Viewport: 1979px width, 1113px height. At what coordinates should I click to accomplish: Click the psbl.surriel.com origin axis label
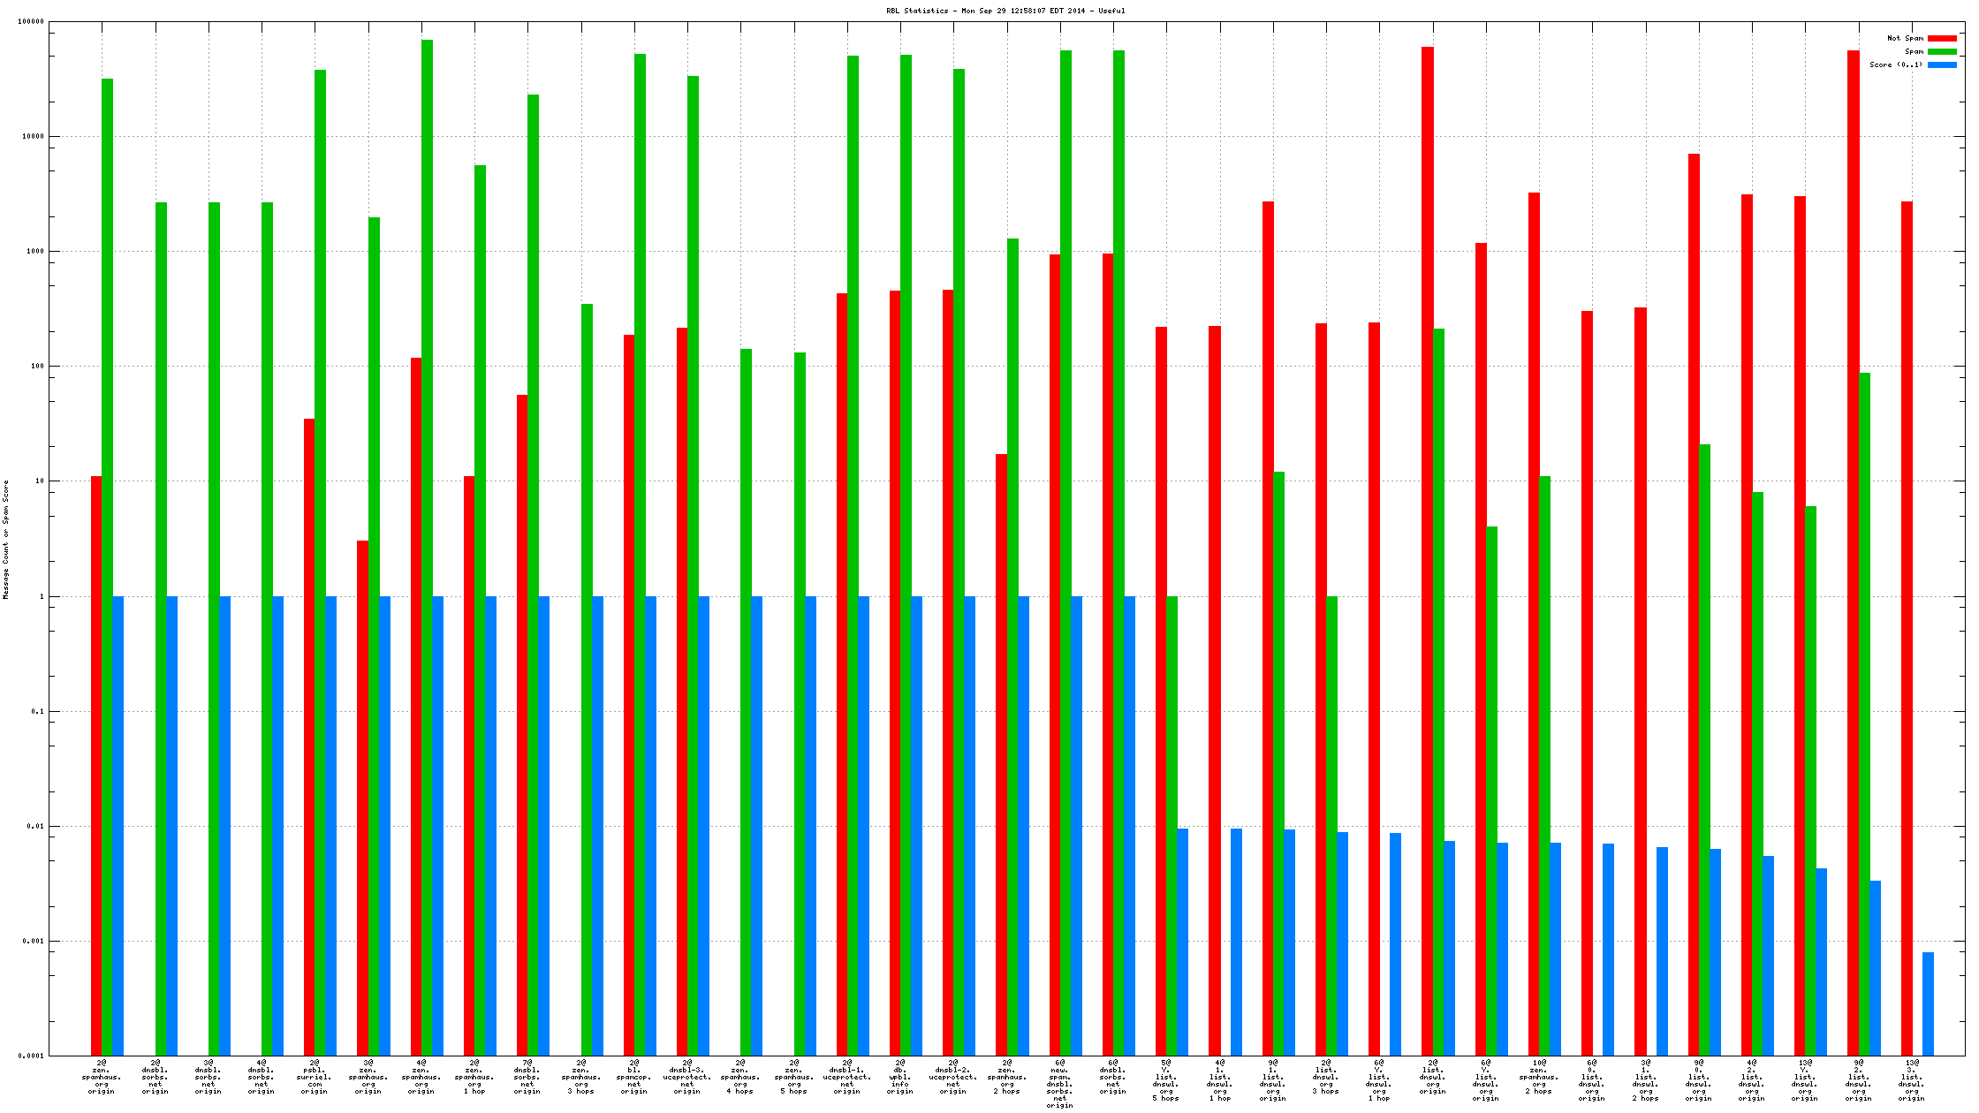(x=315, y=1077)
